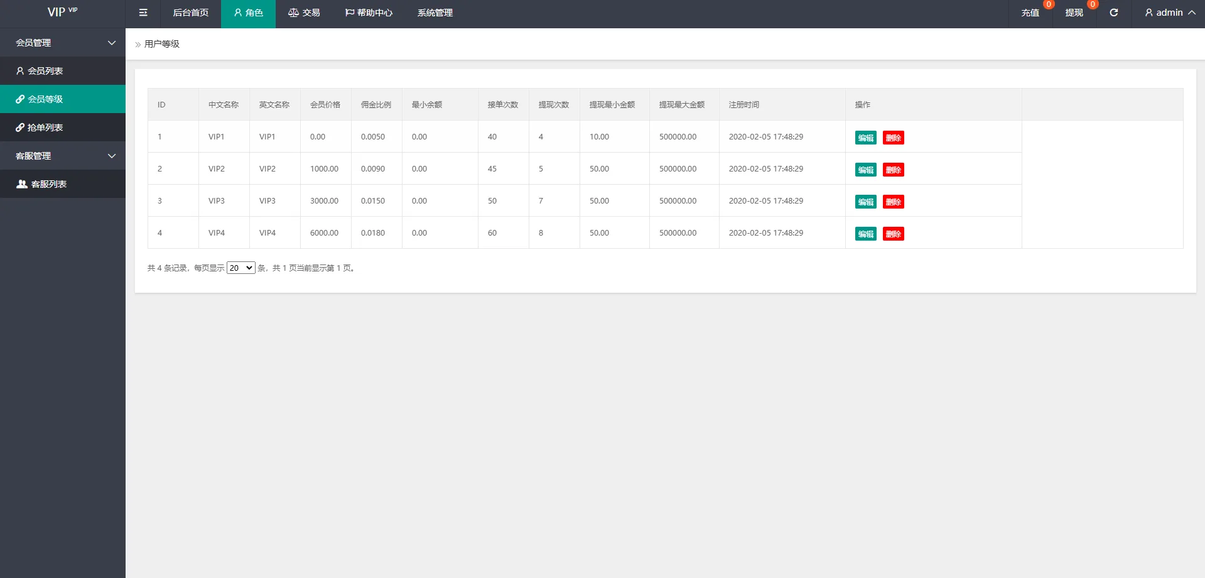The width and height of the screenshot is (1205, 578).
Task: Open 充值 recharge notifications
Action: coord(1030,13)
